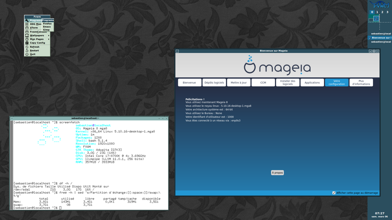The image size is (392, 220).
Task: Select the Votre configuration tab
Action: [337, 83]
